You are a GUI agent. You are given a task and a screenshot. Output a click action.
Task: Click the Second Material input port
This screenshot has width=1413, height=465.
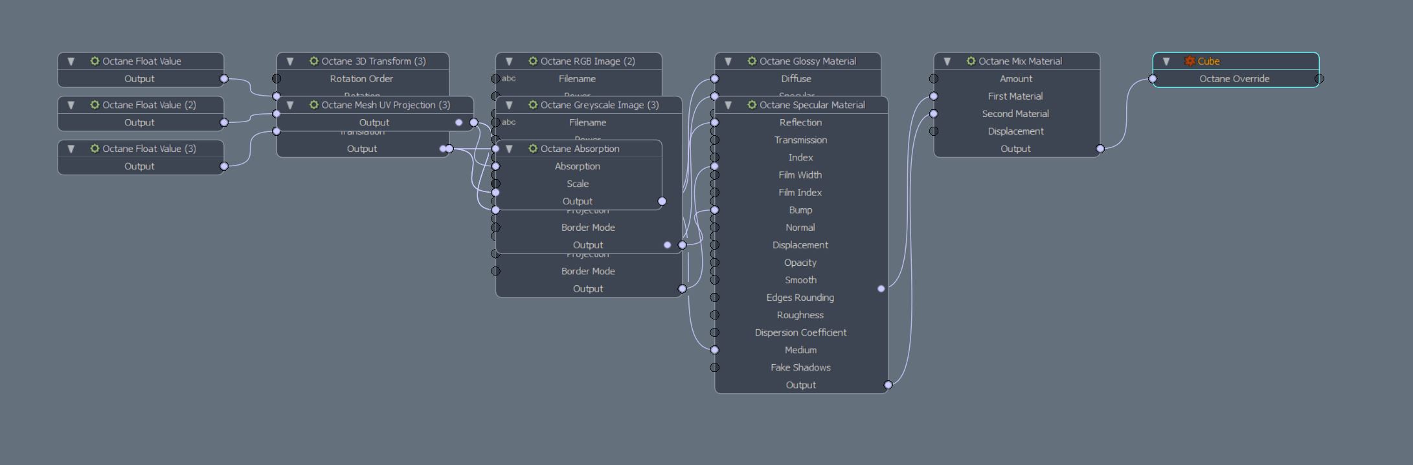coord(933,114)
